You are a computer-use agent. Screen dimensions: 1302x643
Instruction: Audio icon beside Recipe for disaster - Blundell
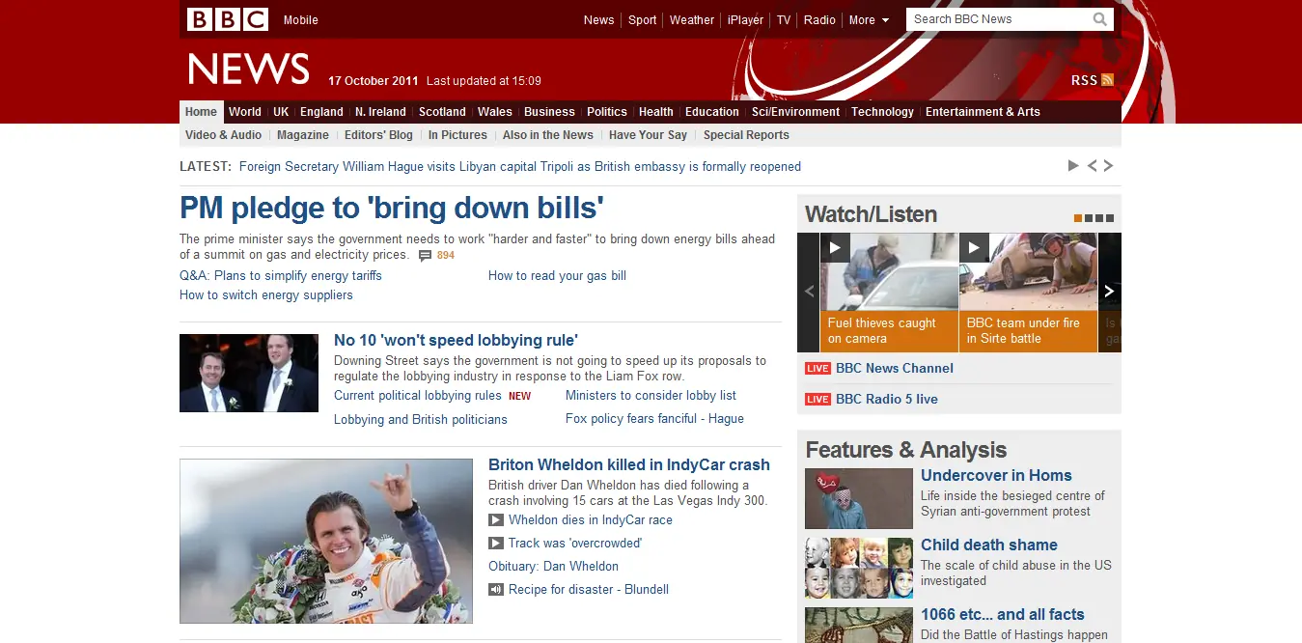click(496, 590)
